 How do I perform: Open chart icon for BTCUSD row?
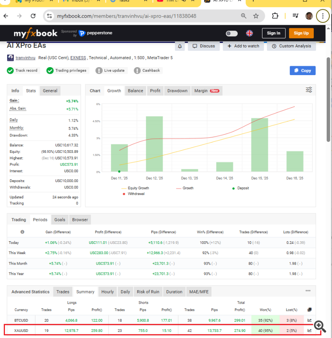309,320
